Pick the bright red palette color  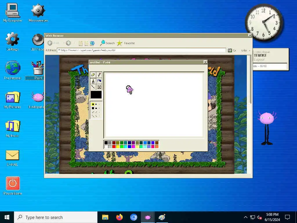(114, 146)
